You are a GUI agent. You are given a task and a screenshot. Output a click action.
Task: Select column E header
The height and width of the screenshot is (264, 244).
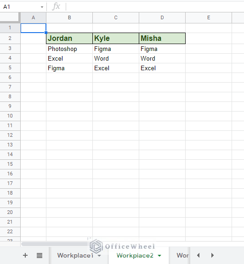click(209, 17)
